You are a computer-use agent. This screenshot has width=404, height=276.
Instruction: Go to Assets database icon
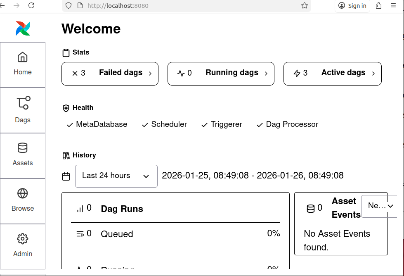[x=23, y=148]
